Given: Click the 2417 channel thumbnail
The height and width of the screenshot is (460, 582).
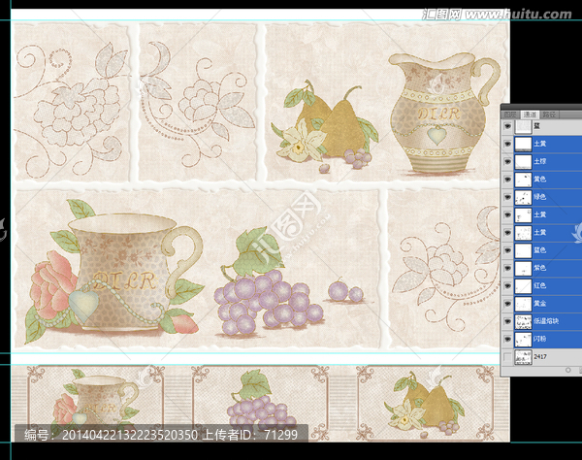Looking at the screenshot, I should pos(523,357).
